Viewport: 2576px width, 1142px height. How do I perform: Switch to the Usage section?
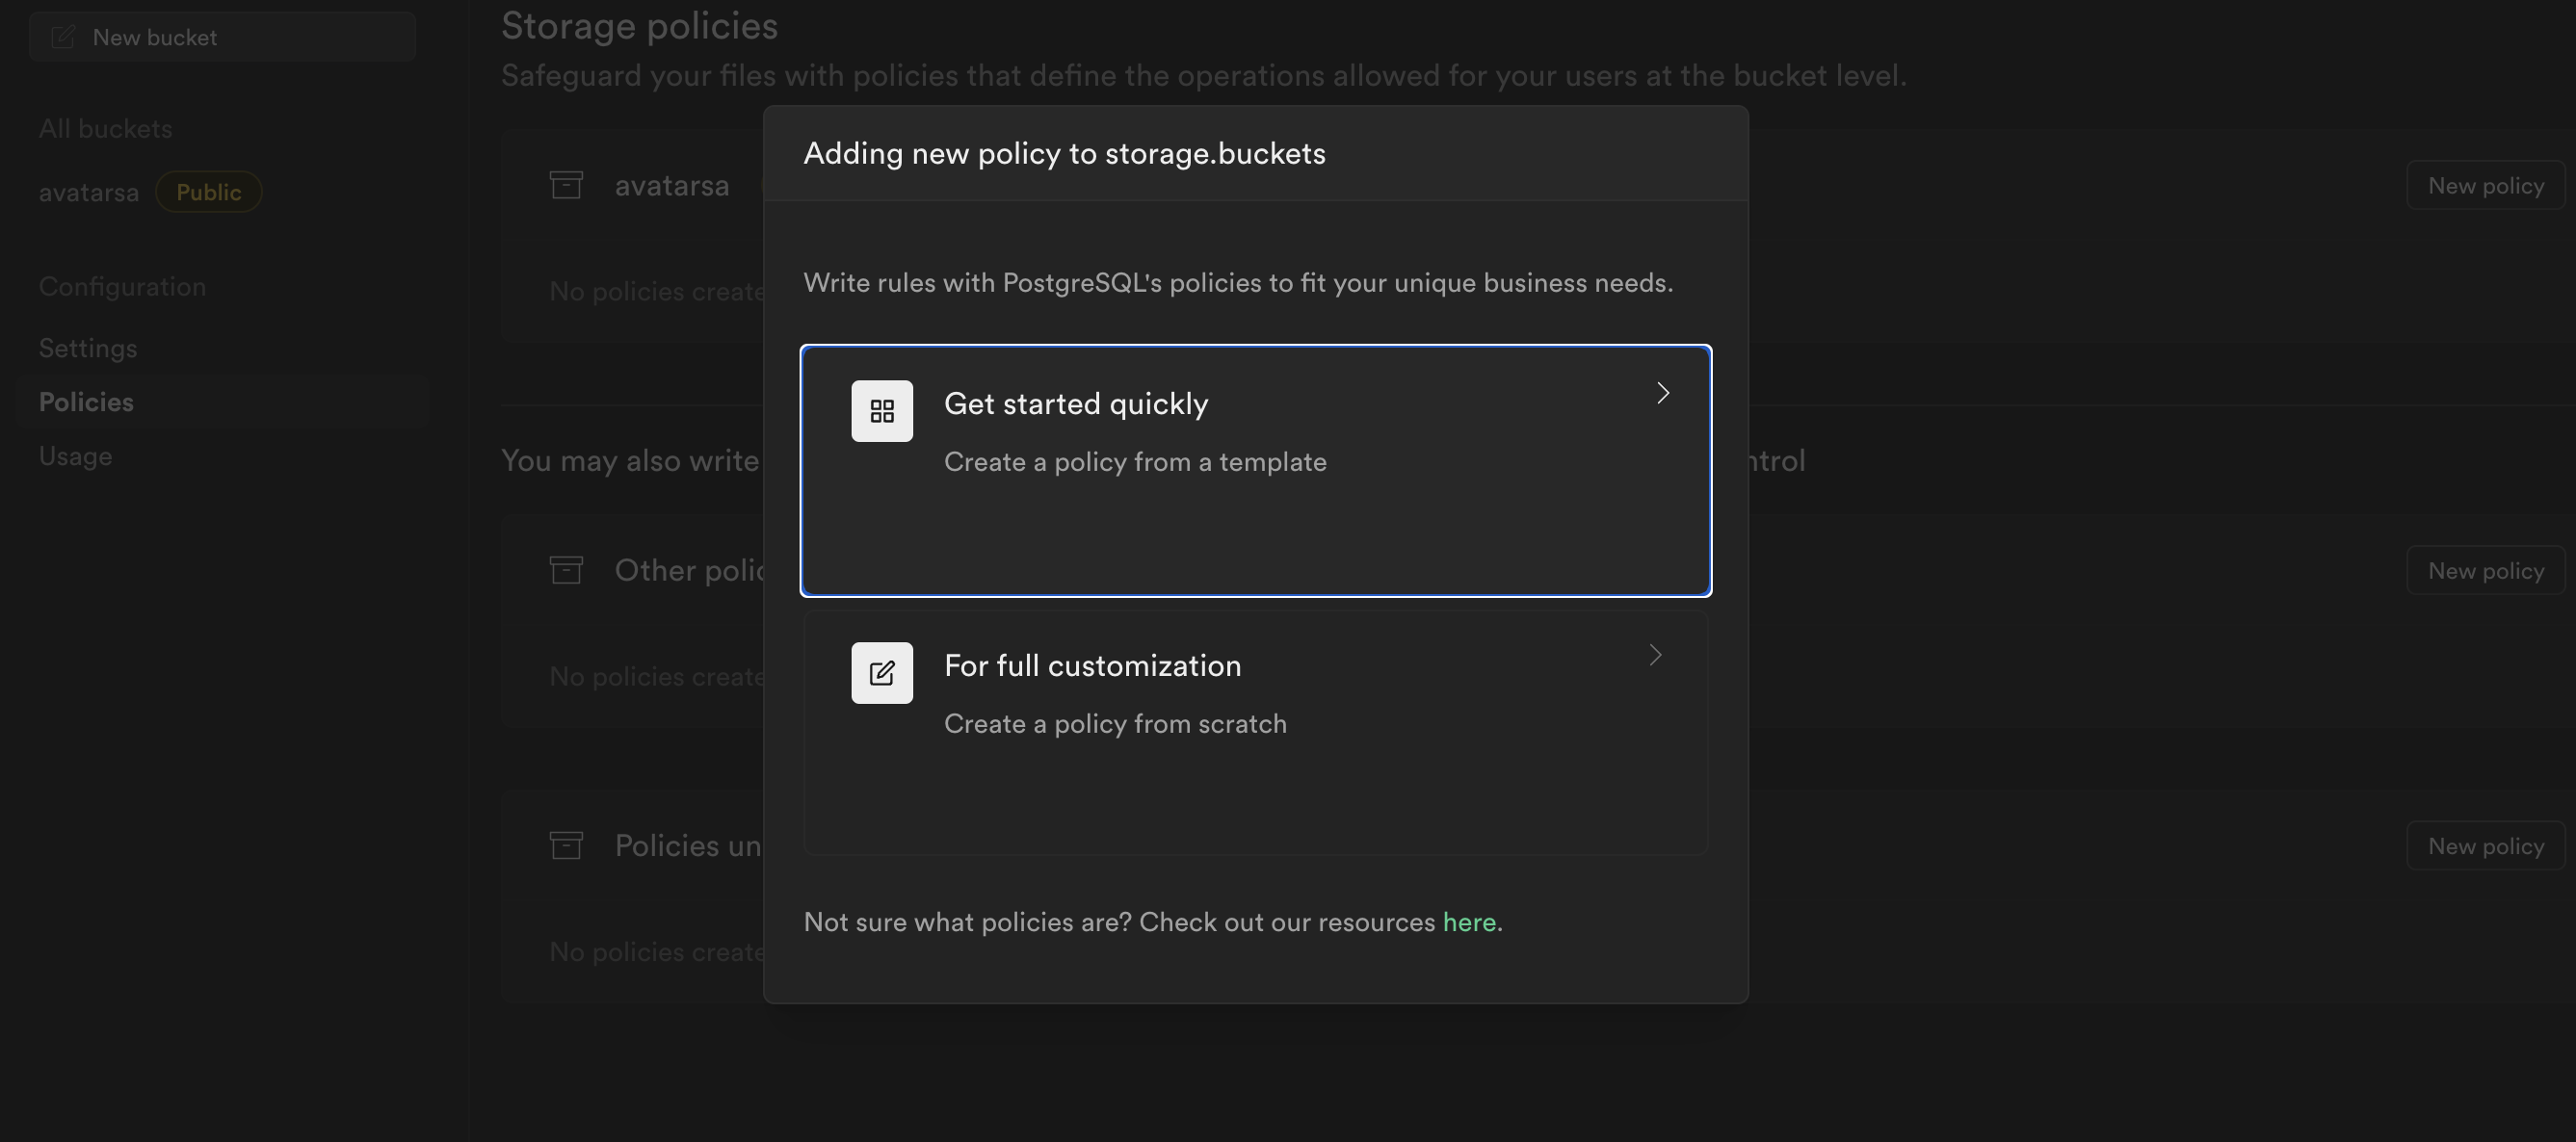point(76,455)
